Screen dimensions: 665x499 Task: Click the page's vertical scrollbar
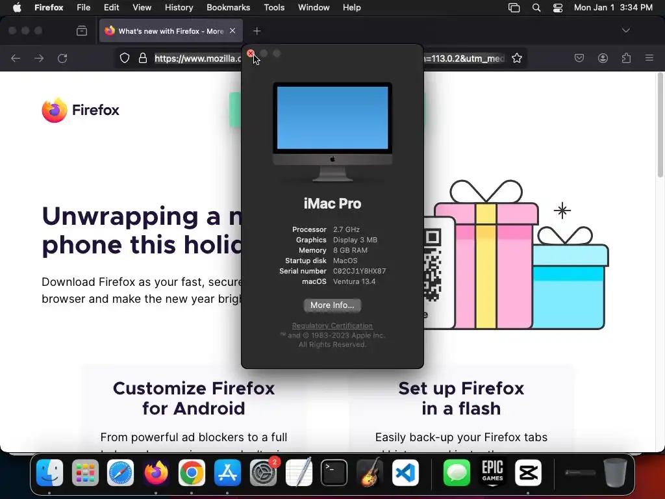[x=660, y=125]
